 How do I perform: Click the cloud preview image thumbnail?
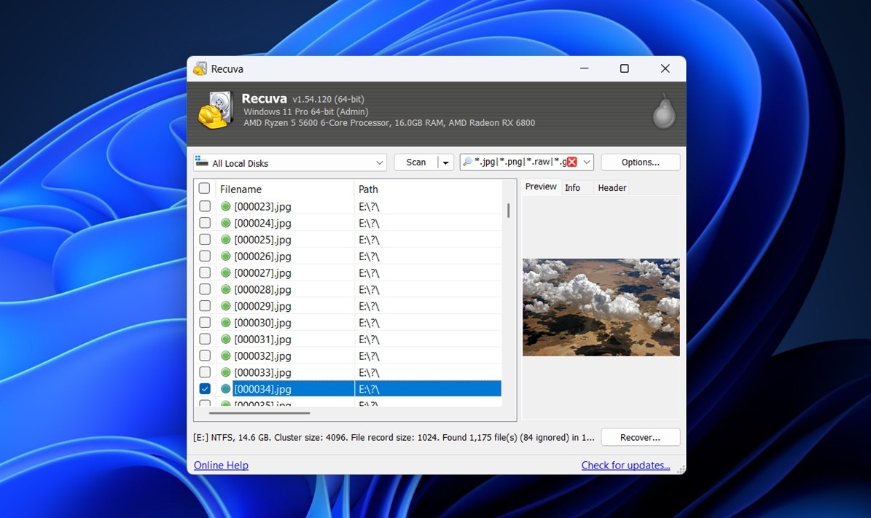coord(601,307)
